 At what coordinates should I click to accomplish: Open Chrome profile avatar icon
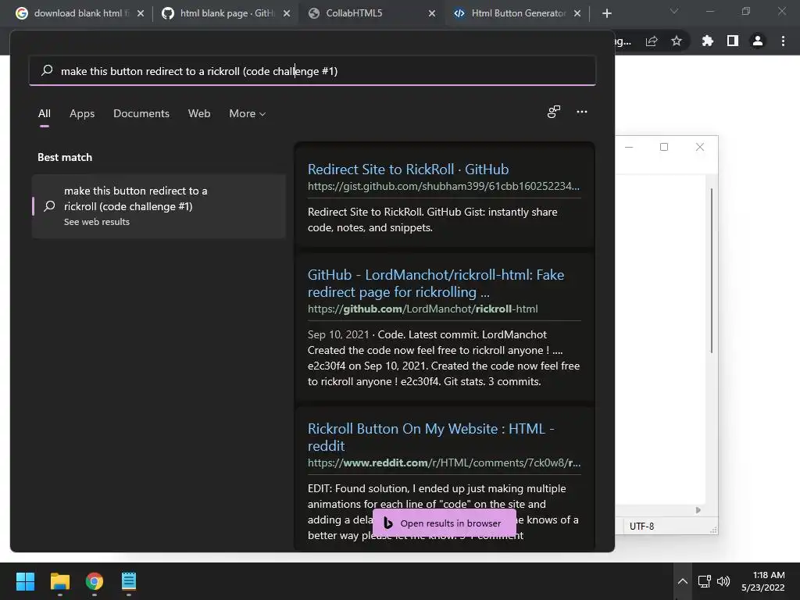(758, 41)
